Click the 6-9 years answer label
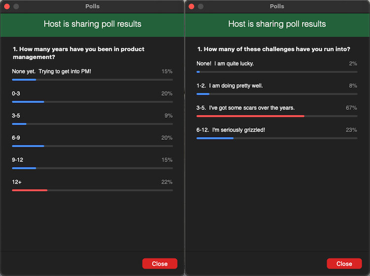The width and height of the screenshot is (370, 276). click(x=16, y=138)
